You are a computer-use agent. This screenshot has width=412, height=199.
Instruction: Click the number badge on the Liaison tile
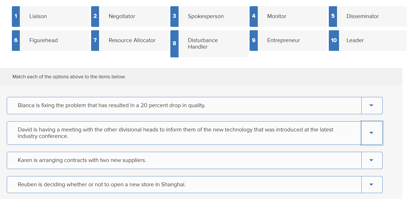(16, 16)
